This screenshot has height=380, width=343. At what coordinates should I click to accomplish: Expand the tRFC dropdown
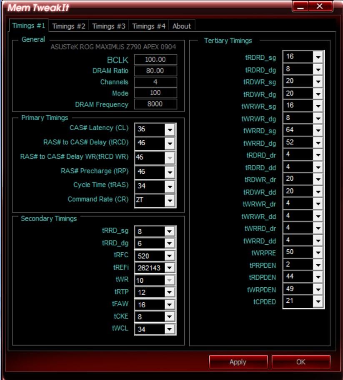pos(169,256)
